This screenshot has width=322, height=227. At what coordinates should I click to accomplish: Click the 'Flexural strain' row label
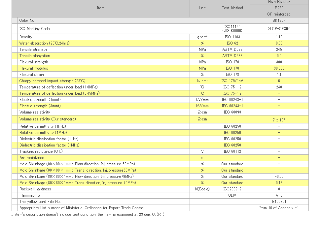(x=32, y=75)
